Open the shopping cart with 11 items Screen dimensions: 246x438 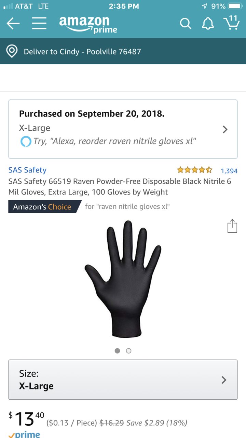tap(231, 23)
